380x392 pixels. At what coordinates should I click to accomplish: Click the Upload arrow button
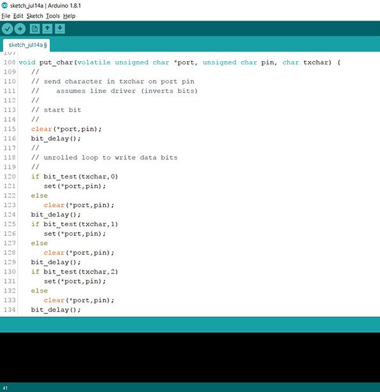[x=20, y=29]
